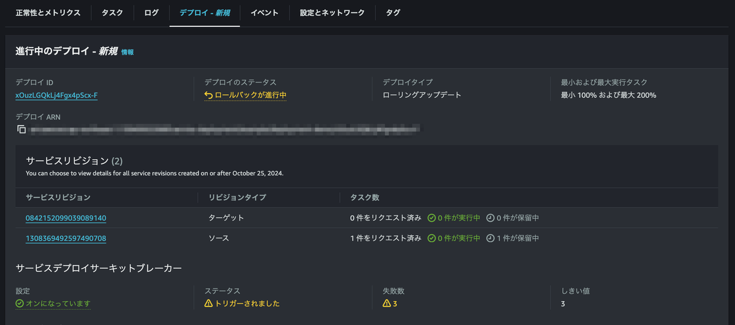The width and height of the screenshot is (735, 325).
Task: Click the pending clock icon in ターゲット row
Action: pos(491,218)
